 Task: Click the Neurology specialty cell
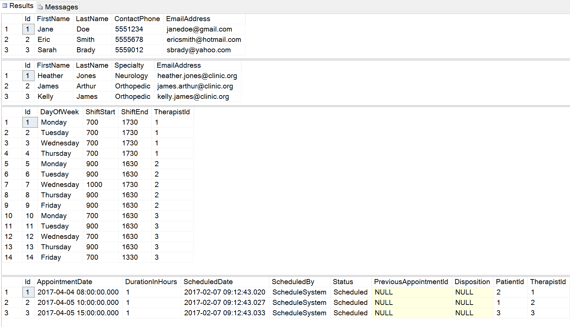tap(133, 76)
